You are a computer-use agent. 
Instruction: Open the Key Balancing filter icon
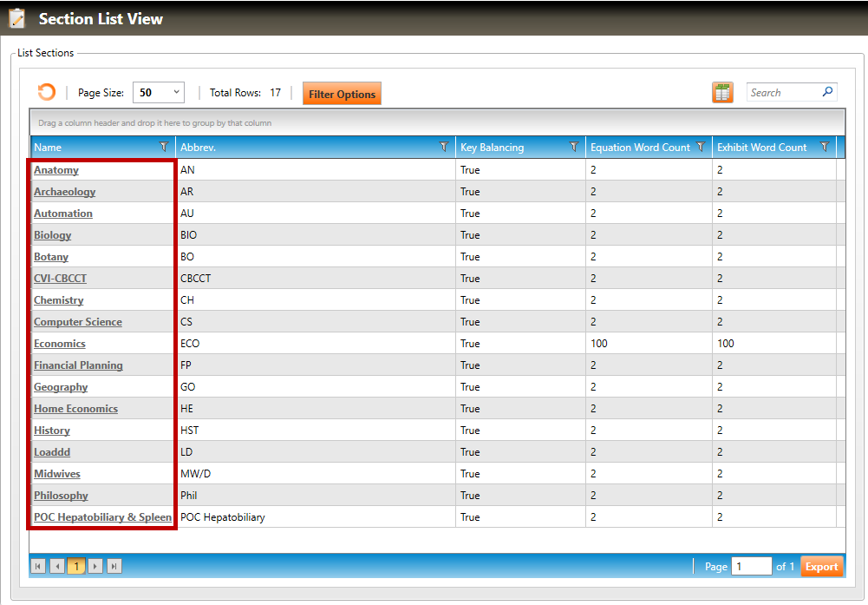[573, 148]
